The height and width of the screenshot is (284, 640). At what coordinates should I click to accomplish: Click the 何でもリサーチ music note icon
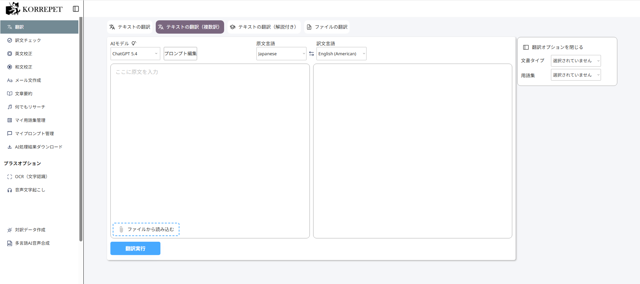(10, 107)
